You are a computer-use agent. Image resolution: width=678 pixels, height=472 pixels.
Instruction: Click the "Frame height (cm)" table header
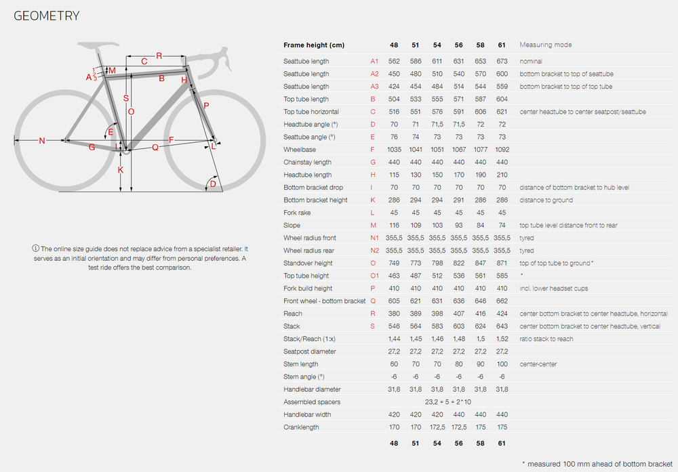[x=314, y=45]
